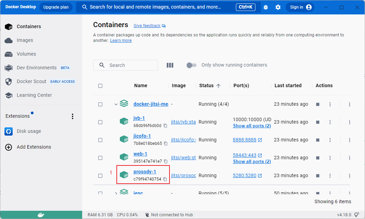Open the jitsi/jvb image link
This screenshot has width=365, height=219.
(184, 122)
